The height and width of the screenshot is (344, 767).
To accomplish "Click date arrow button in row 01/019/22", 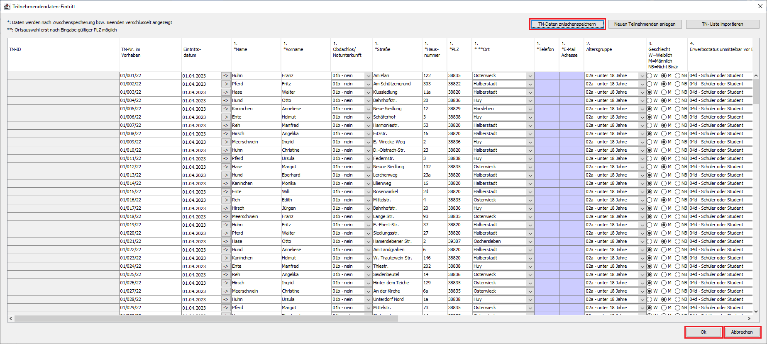I will point(225,225).
